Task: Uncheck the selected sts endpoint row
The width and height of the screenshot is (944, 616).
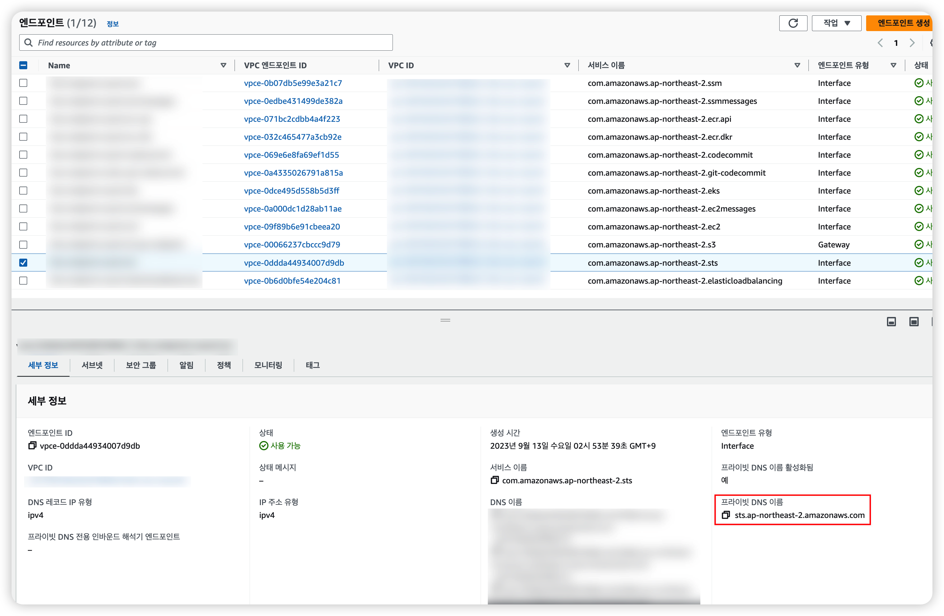Action: point(23,262)
